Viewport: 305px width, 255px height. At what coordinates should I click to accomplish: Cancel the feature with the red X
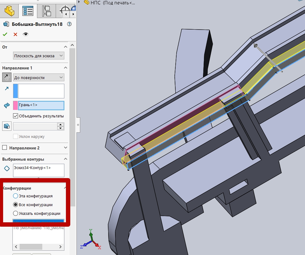pyautogui.click(x=15, y=34)
